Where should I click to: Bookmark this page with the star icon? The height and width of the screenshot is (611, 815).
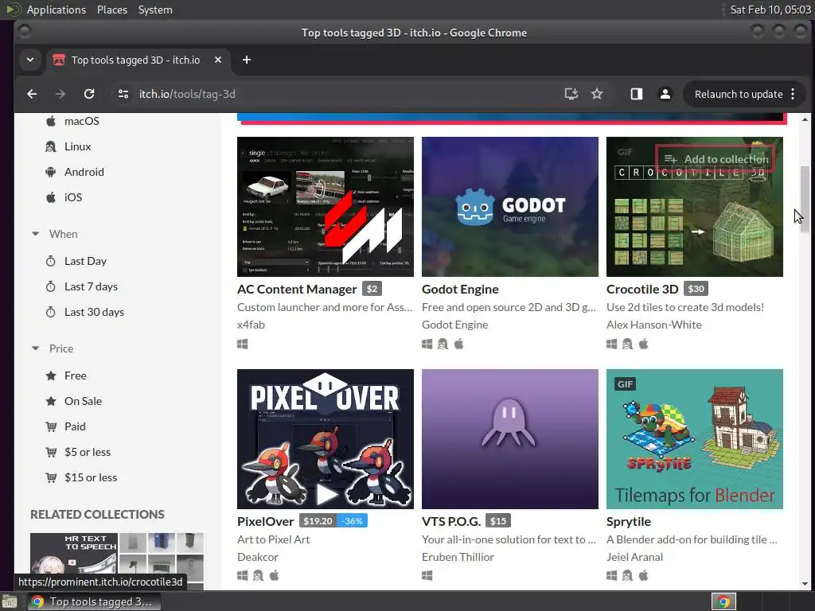coord(597,94)
